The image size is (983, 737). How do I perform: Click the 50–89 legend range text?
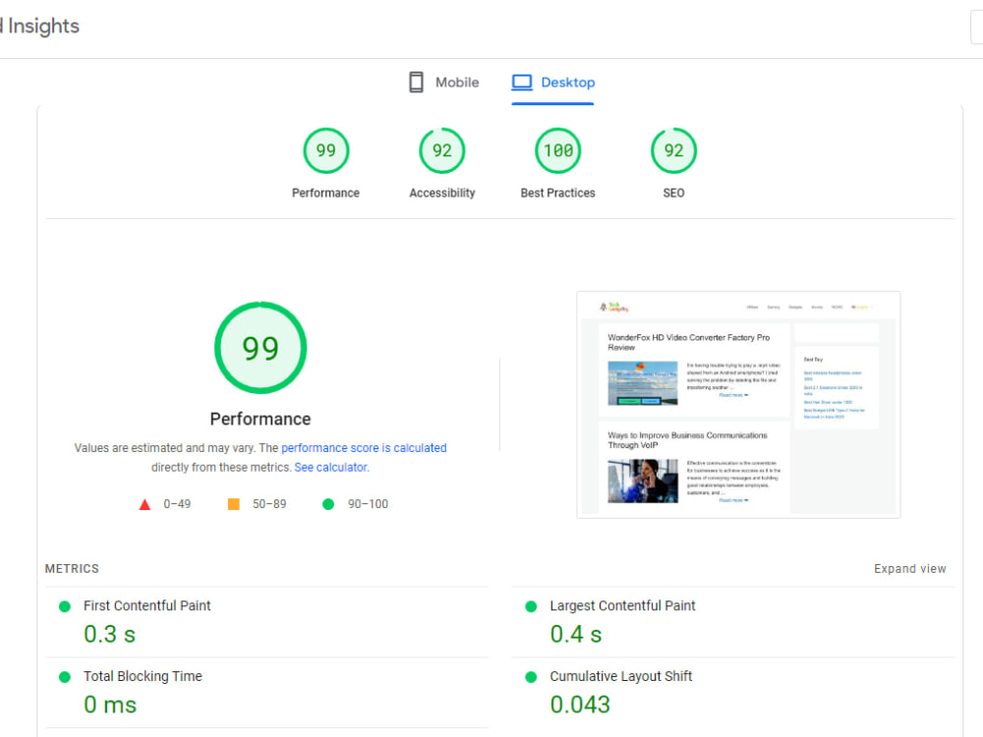click(269, 504)
